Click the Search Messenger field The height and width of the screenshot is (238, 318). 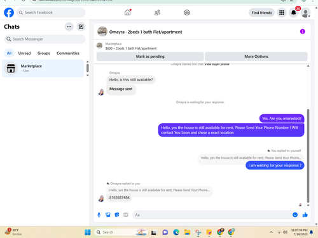click(45, 39)
